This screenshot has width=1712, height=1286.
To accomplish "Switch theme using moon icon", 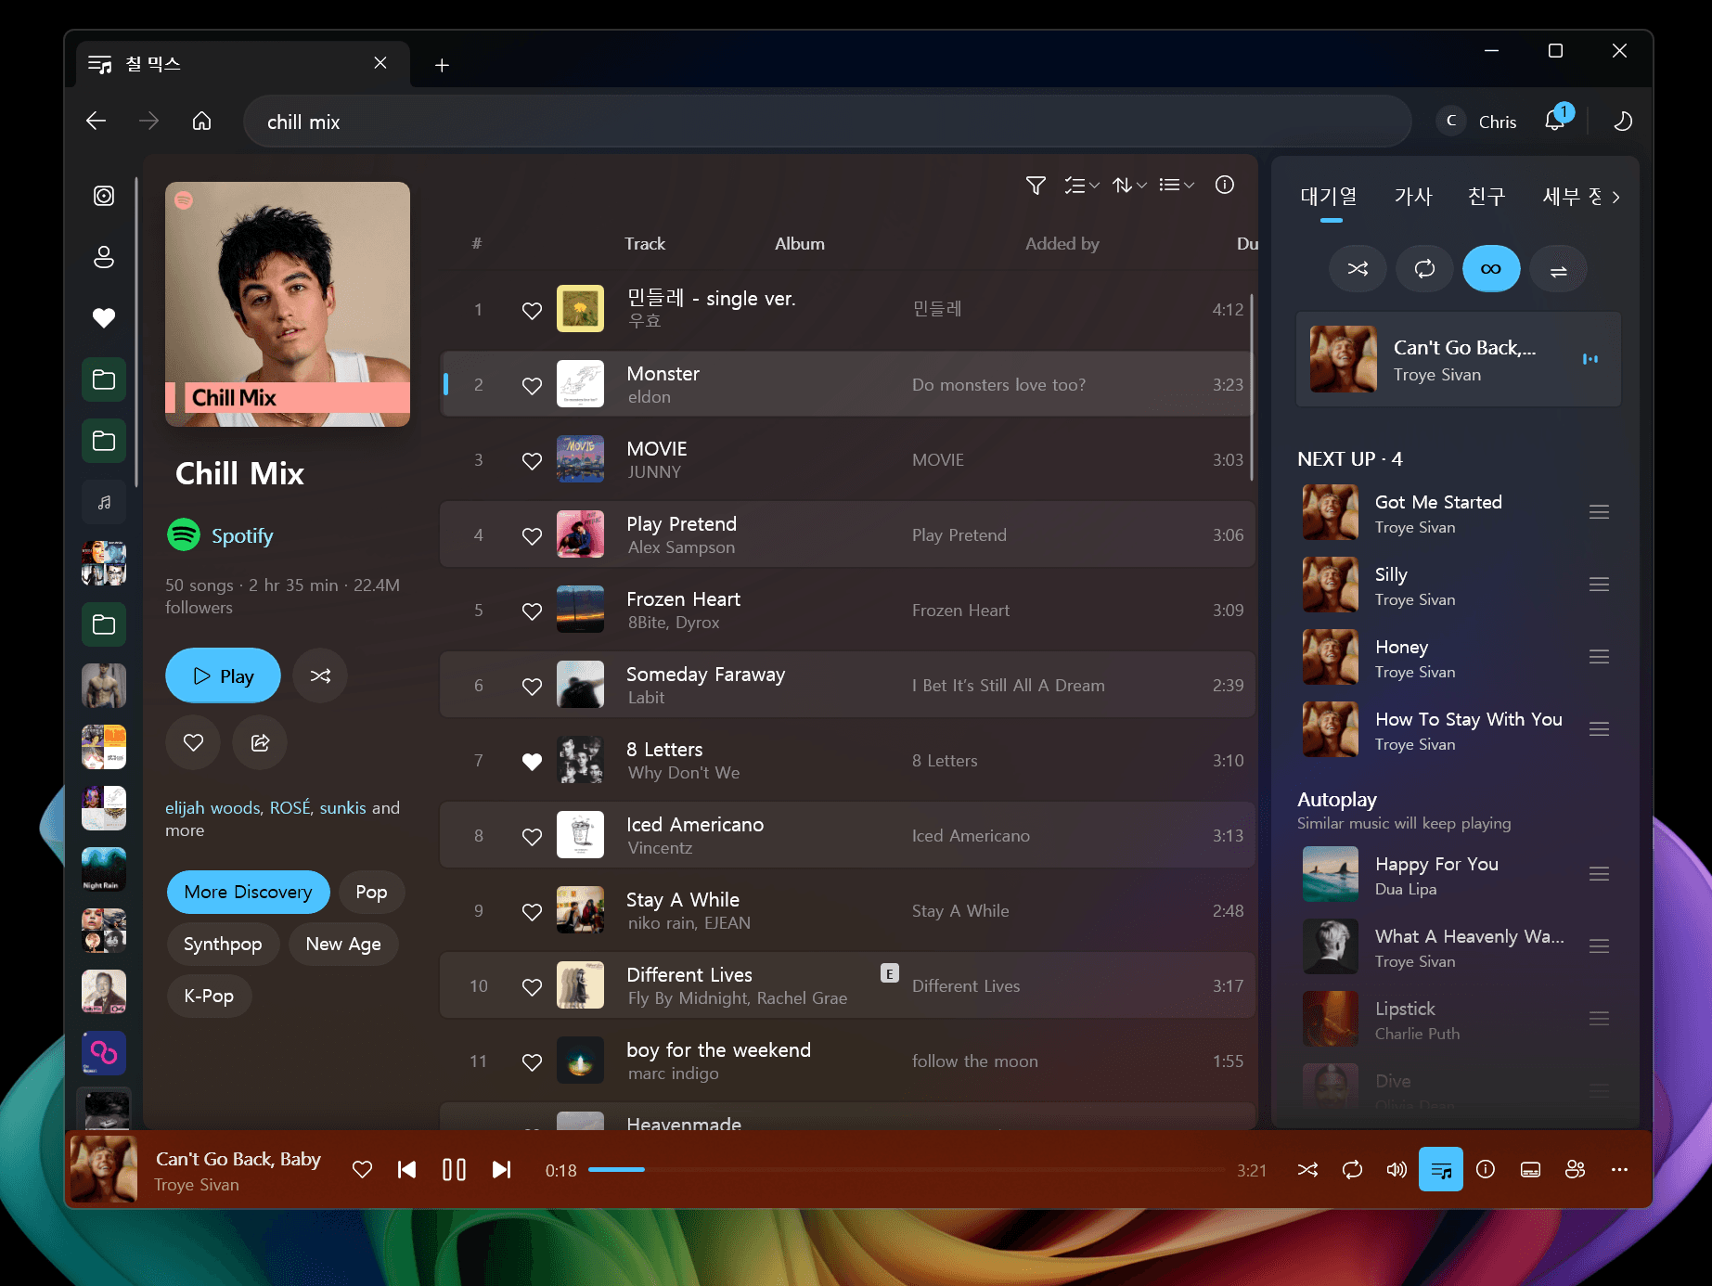I will [1623, 122].
